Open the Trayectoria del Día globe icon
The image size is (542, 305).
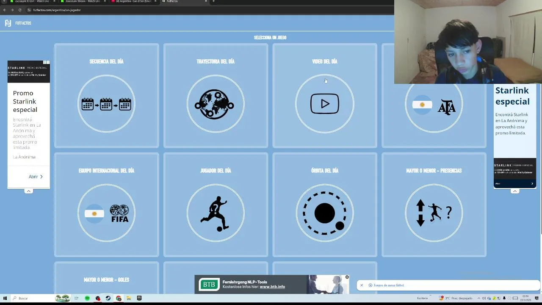pyautogui.click(x=216, y=104)
